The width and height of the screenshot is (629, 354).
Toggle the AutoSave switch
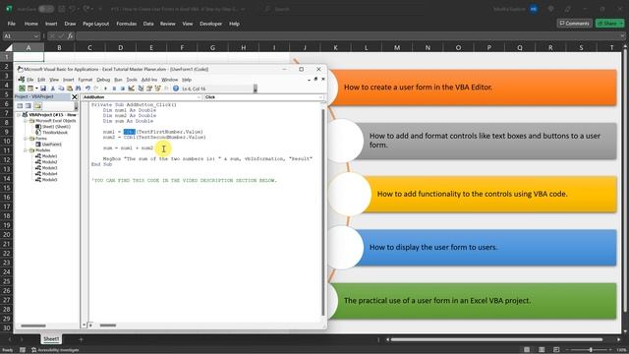point(46,9)
